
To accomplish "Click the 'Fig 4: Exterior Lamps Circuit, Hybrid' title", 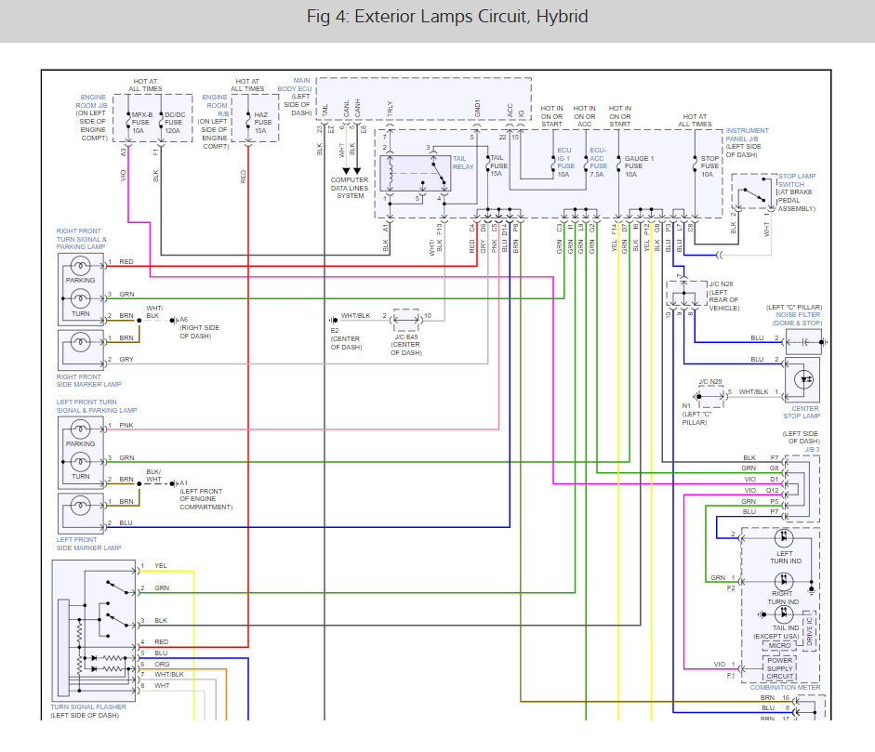I will pyautogui.click(x=447, y=16).
